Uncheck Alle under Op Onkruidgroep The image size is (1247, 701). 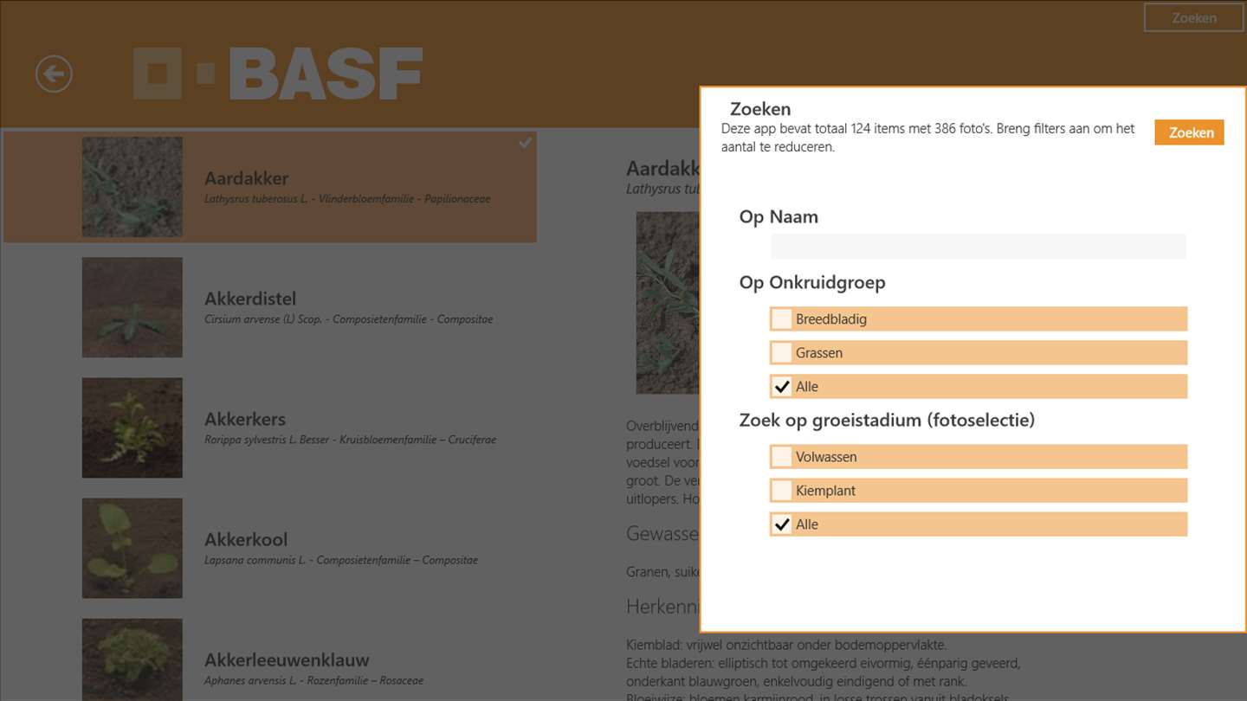coord(782,386)
